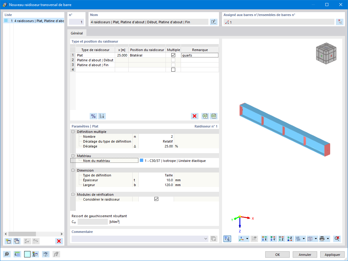The width and height of the screenshot is (348, 261).
Task: Click the left Excel table export icon
Action: (205, 116)
